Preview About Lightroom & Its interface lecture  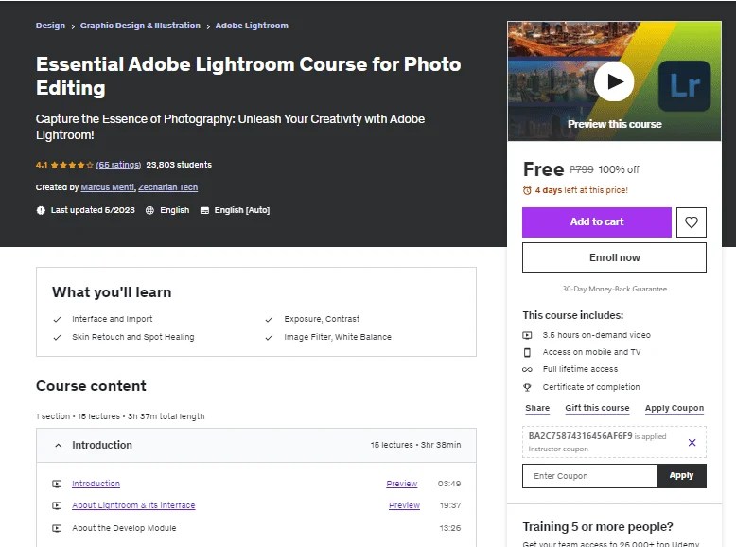coord(404,505)
